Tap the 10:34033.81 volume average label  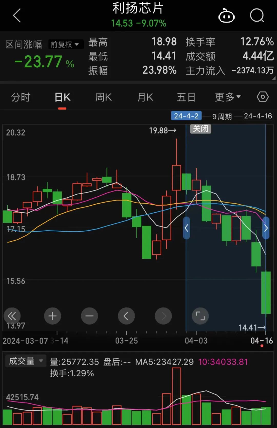(x=223, y=362)
